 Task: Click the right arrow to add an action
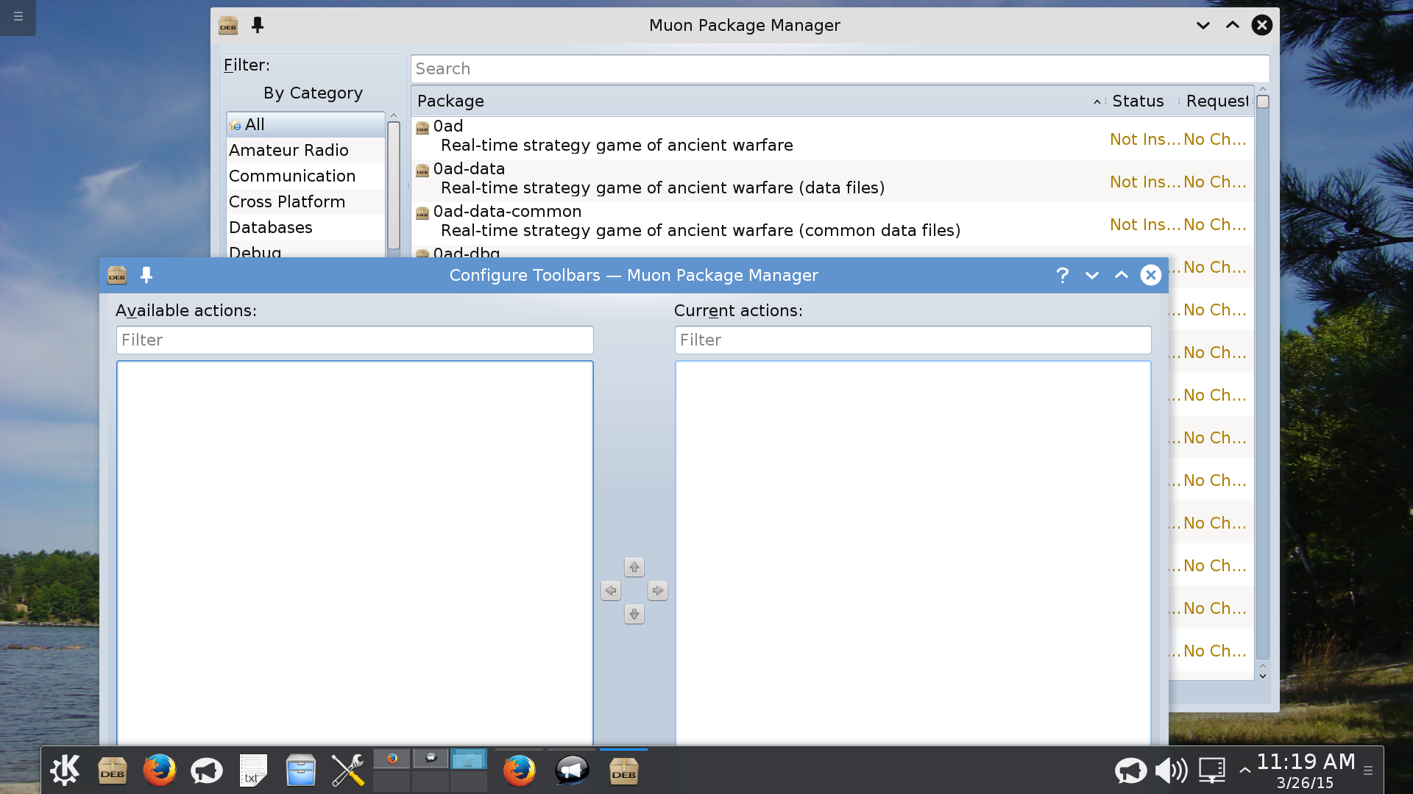(x=658, y=590)
